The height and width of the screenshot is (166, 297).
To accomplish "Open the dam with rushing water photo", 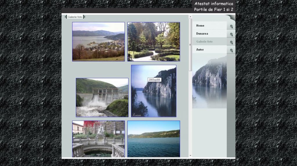I will 102,97.
